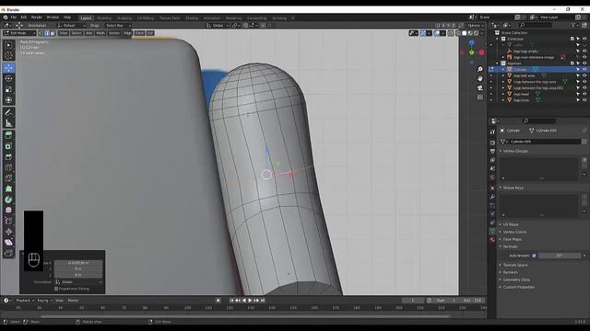Activate the Select Box tool at toolbar top
This screenshot has width=590, height=331.
[x=8, y=45]
